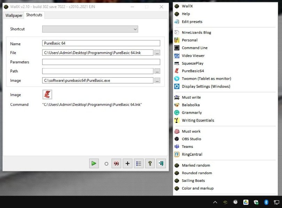Click the Bluetooth tray icon
The height and width of the screenshot is (208, 282).
coord(266,202)
